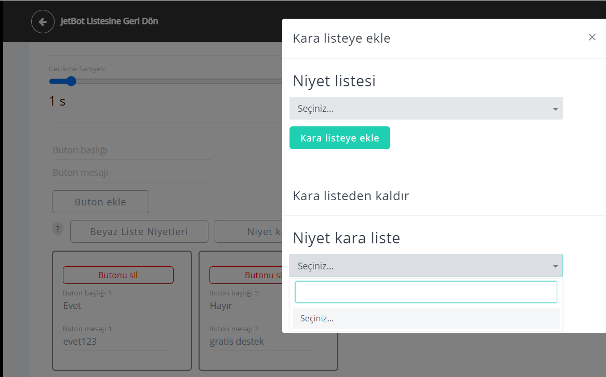Click the back arrow circle icon
The width and height of the screenshot is (606, 377).
coord(43,21)
